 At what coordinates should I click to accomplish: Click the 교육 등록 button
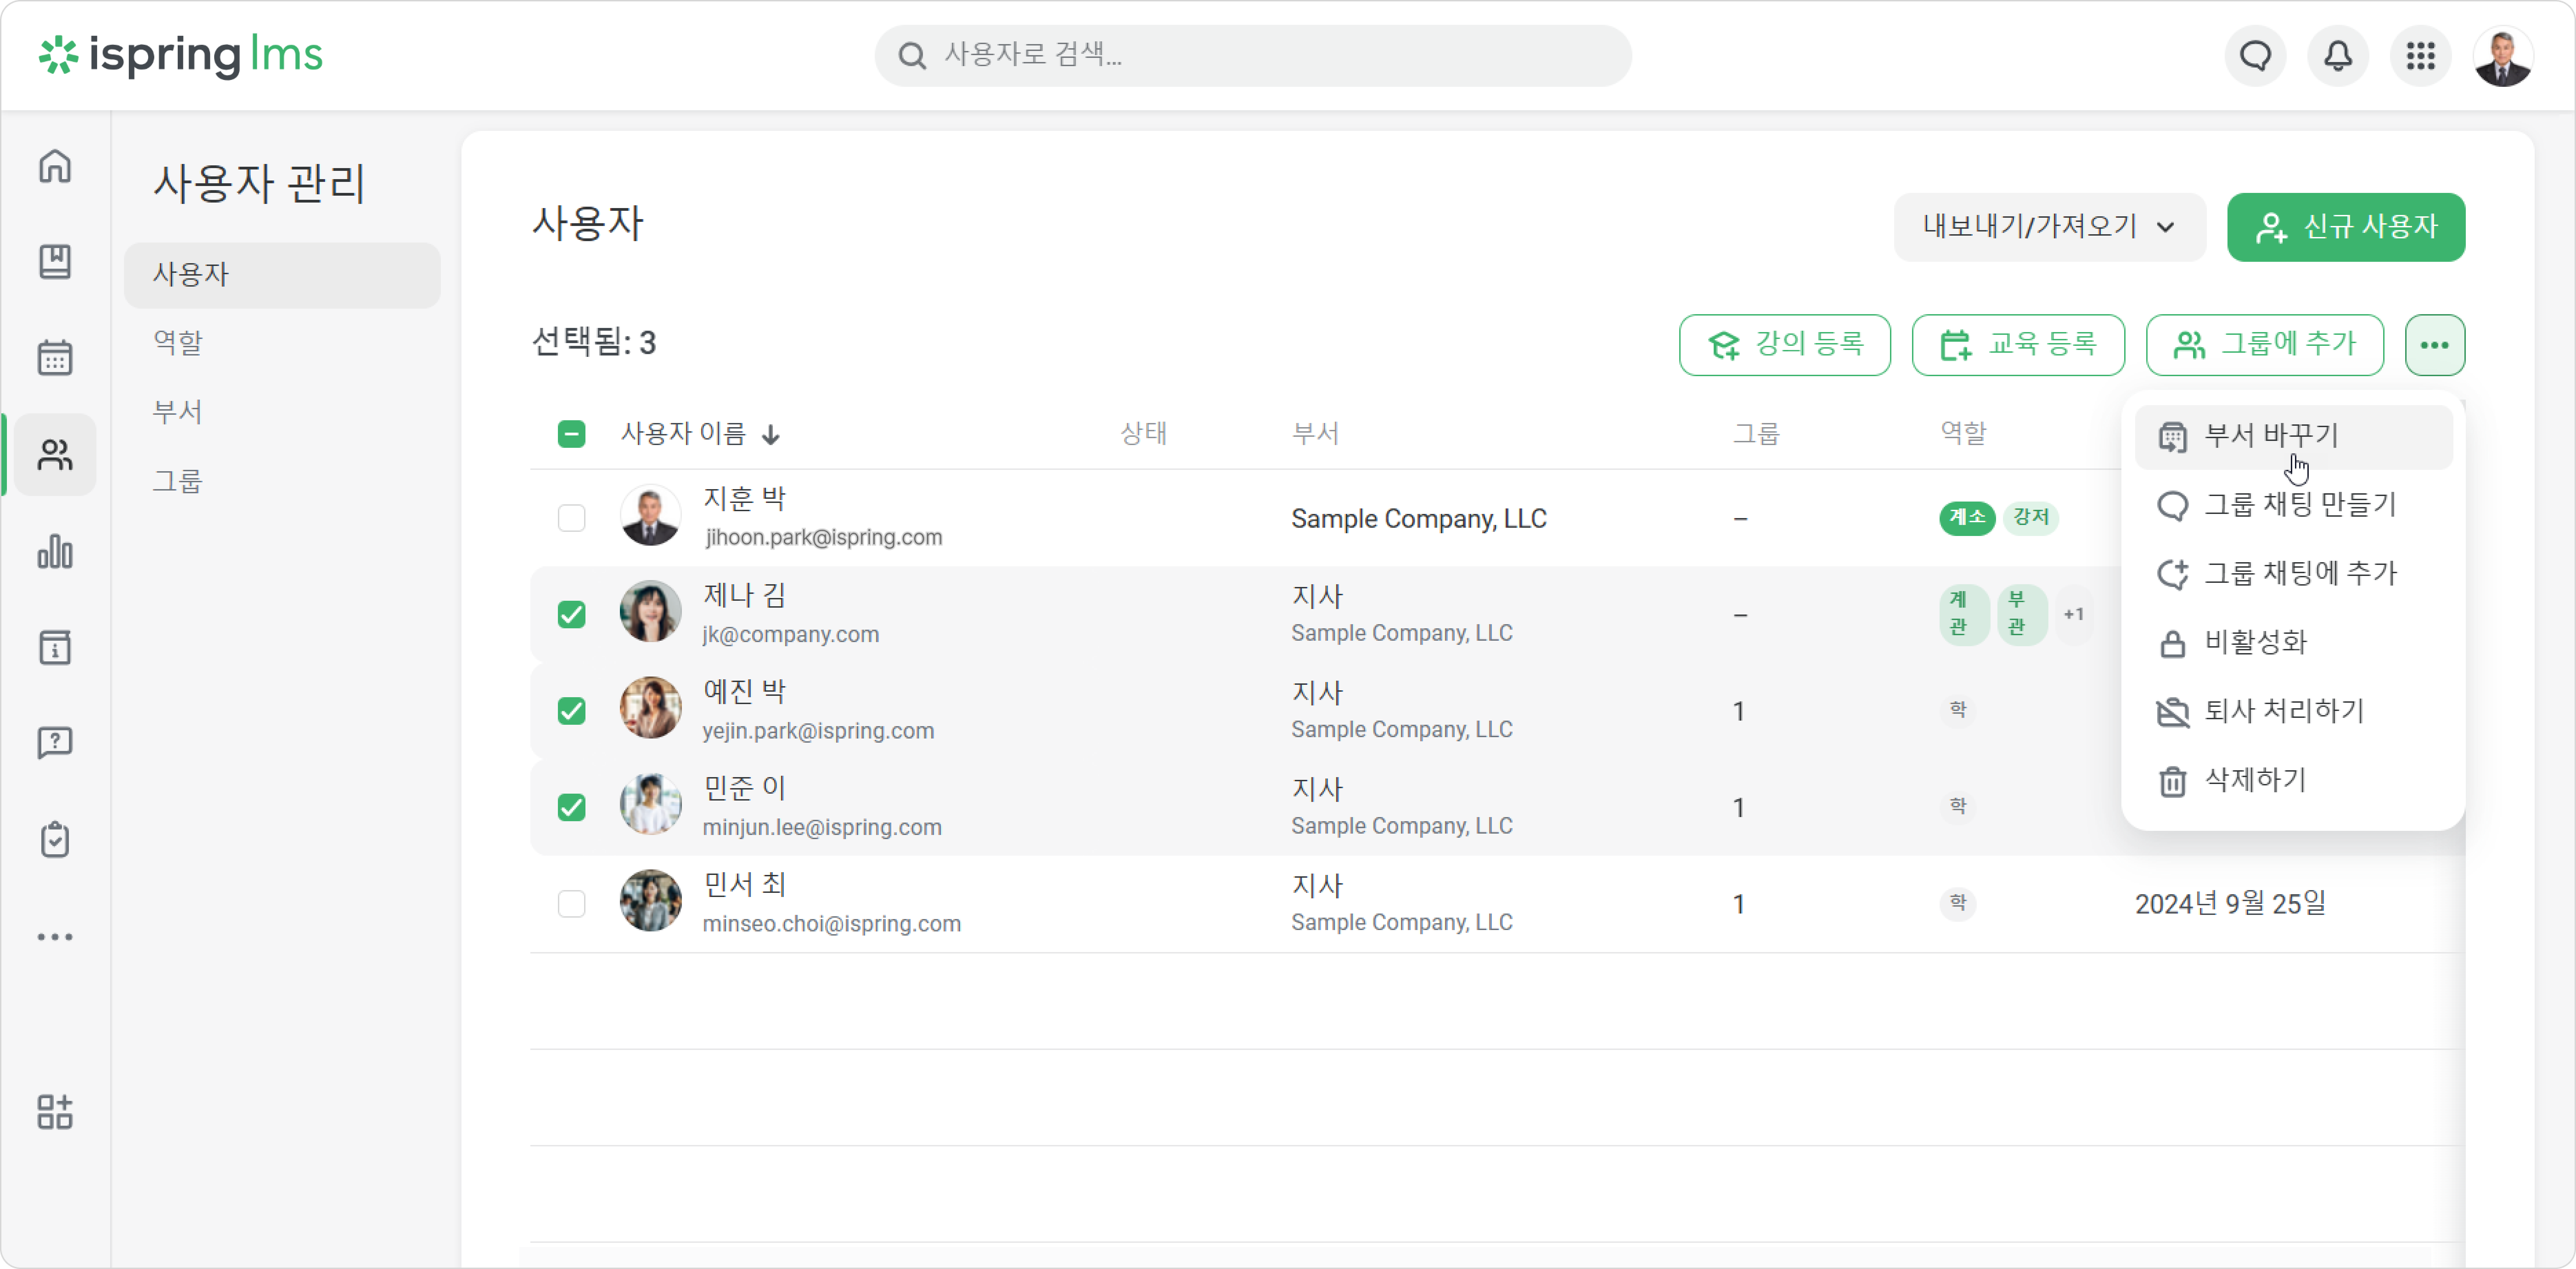2018,345
